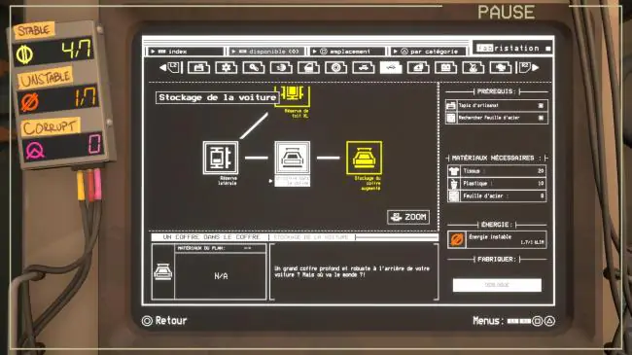
Task: Click the white Fabriquer action bar
Action: point(497,285)
